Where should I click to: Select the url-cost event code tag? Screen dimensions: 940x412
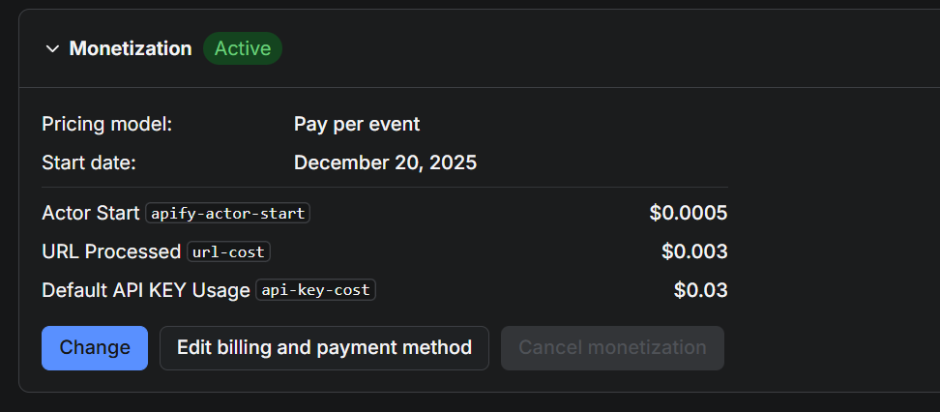(228, 251)
